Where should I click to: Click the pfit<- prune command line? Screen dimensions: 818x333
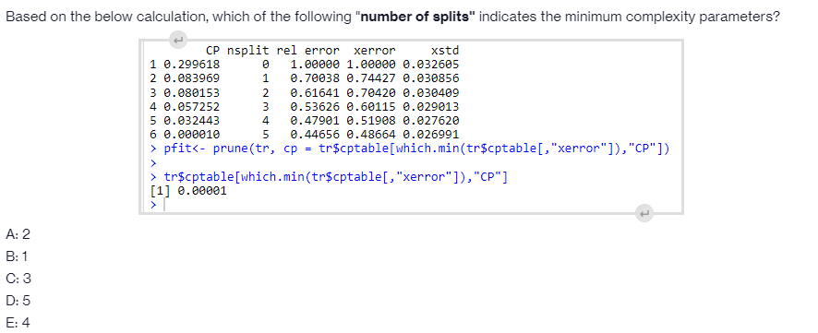tap(410, 149)
